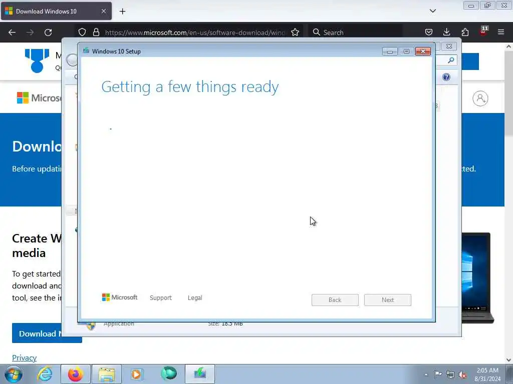Click the Legal link in Windows 10 Setup
Screen dimensions: 513x384
point(195,298)
